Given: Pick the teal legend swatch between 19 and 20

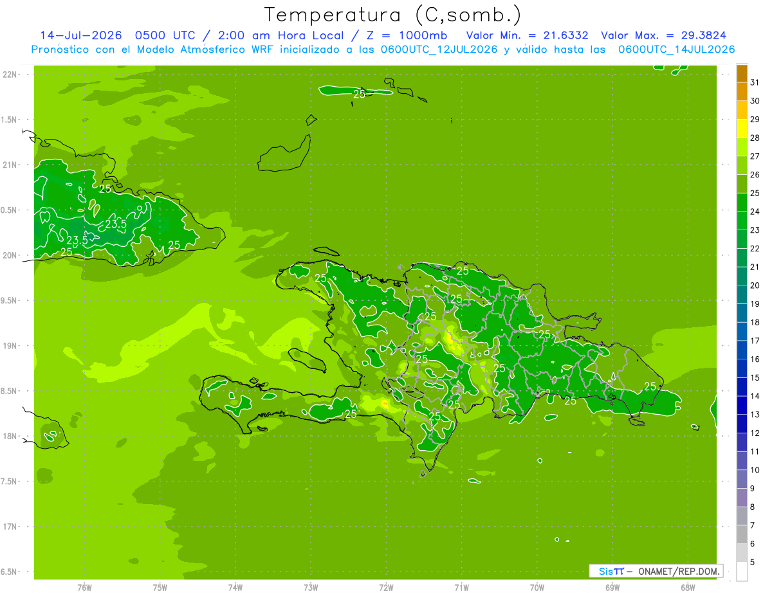Looking at the screenshot, I should [x=742, y=294].
